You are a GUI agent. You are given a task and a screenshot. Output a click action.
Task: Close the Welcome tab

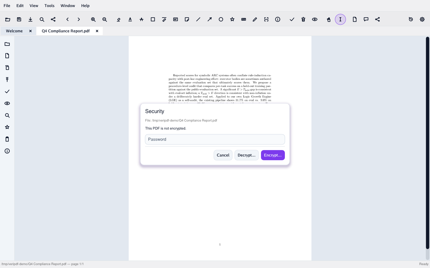point(30,31)
